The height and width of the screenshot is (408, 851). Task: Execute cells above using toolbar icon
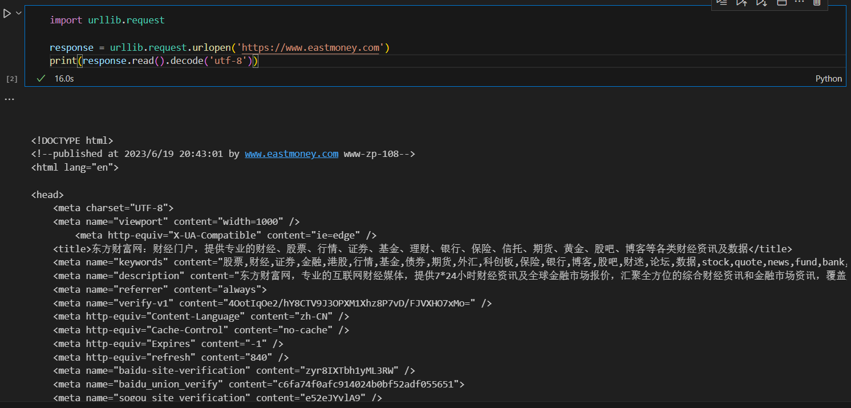click(741, 2)
